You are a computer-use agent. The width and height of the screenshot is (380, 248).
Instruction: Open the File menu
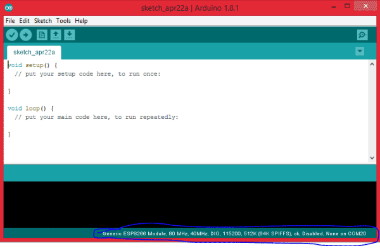pyautogui.click(x=10, y=21)
